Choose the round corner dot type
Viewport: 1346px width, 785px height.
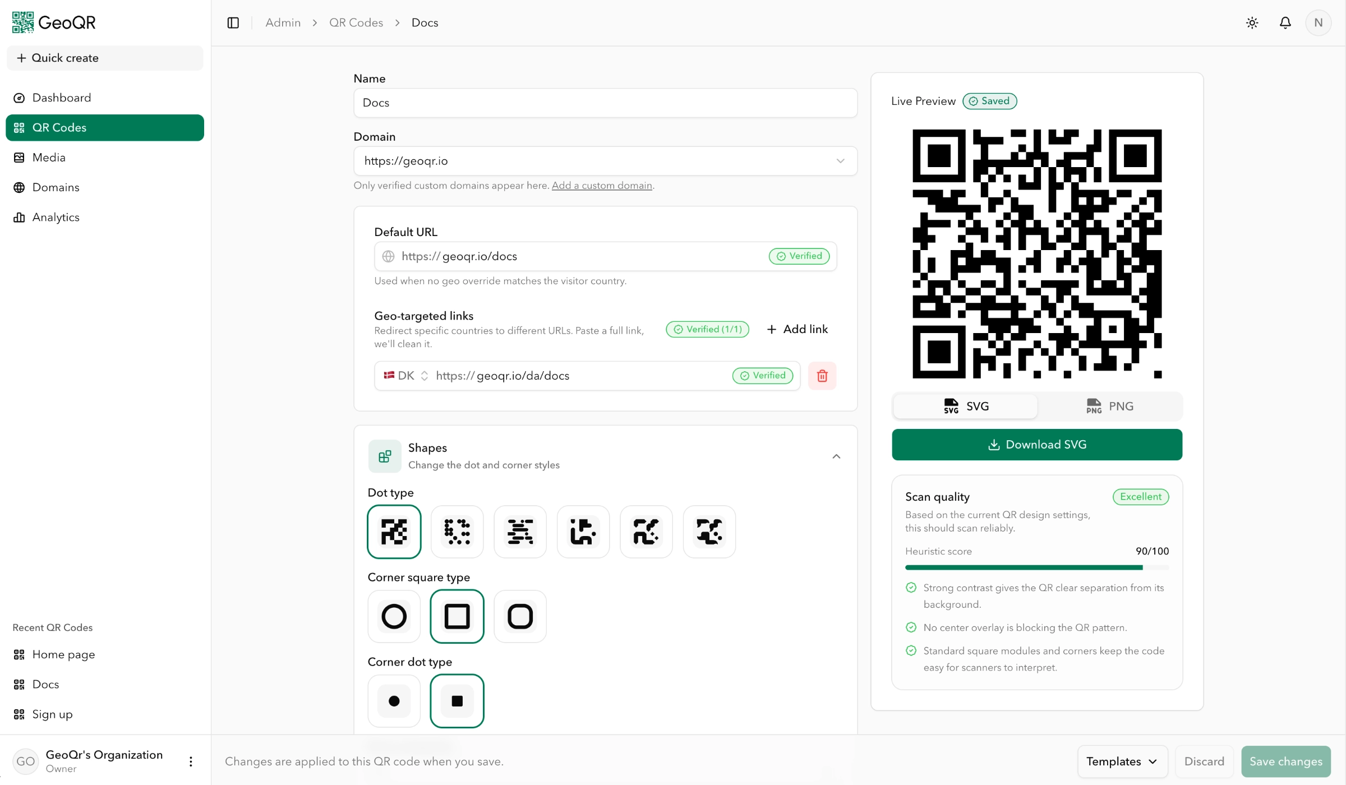tap(394, 701)
